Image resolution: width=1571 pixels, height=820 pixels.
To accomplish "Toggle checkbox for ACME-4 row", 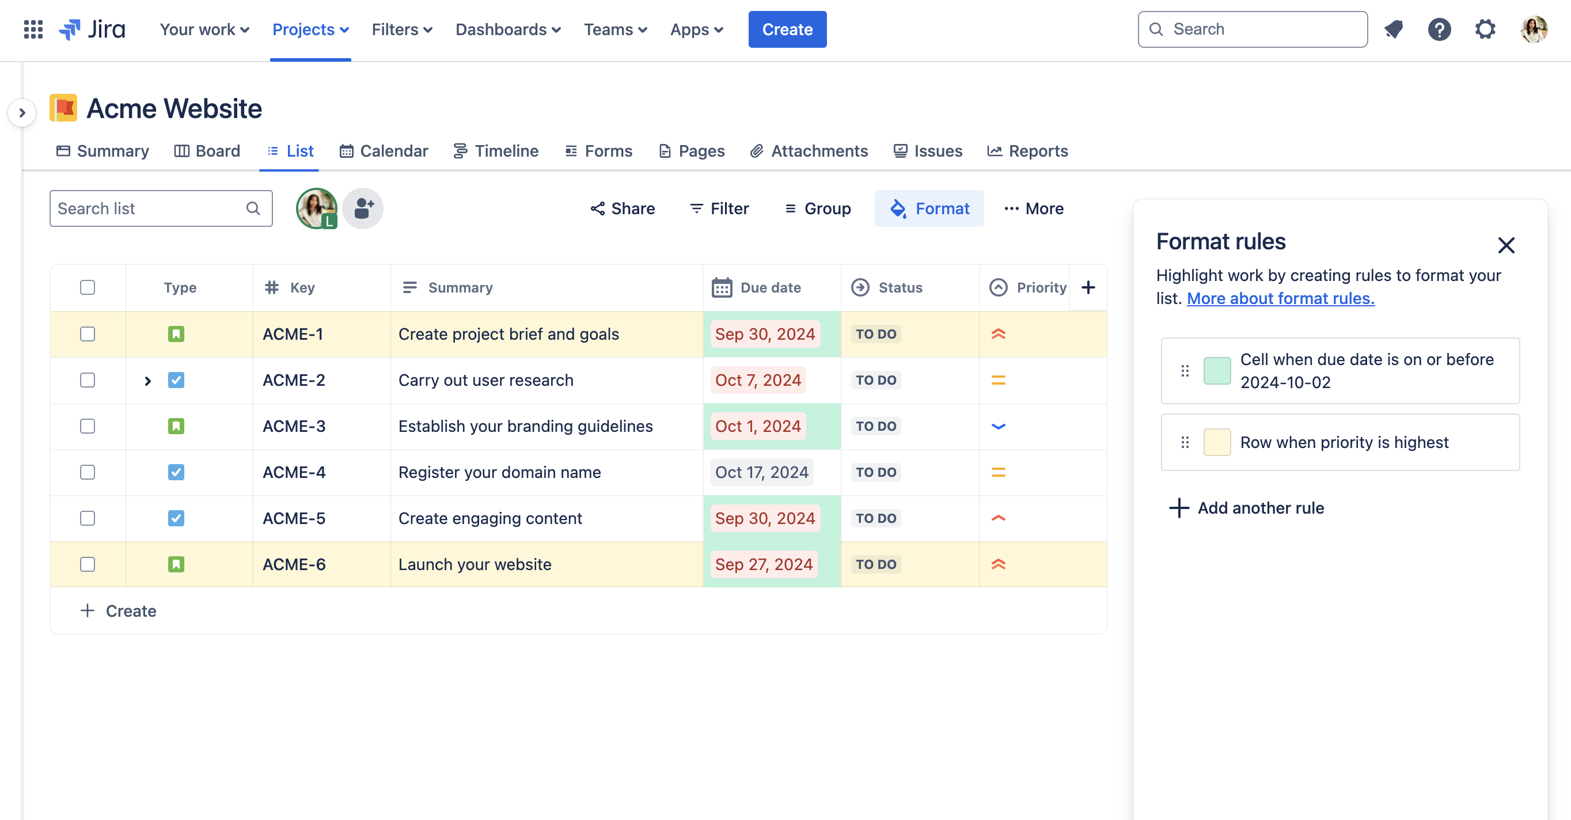I will point(88,472).
